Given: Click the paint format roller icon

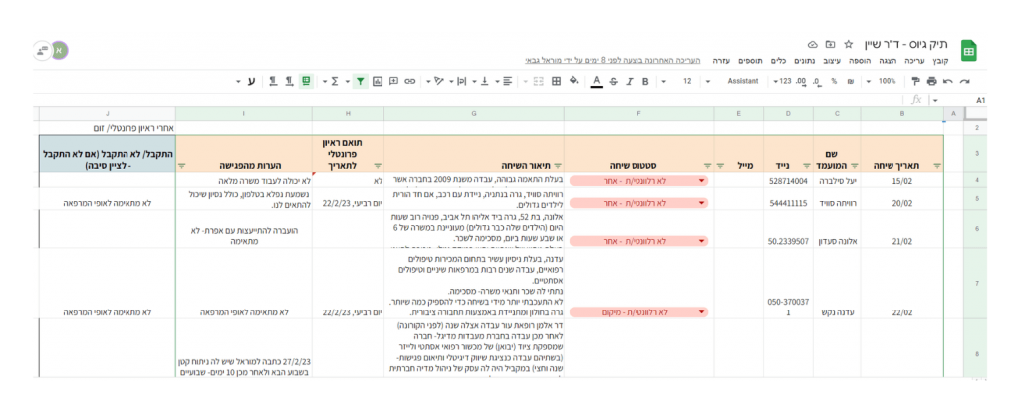Looking at the screenshot, I should (x=917, y=81).
